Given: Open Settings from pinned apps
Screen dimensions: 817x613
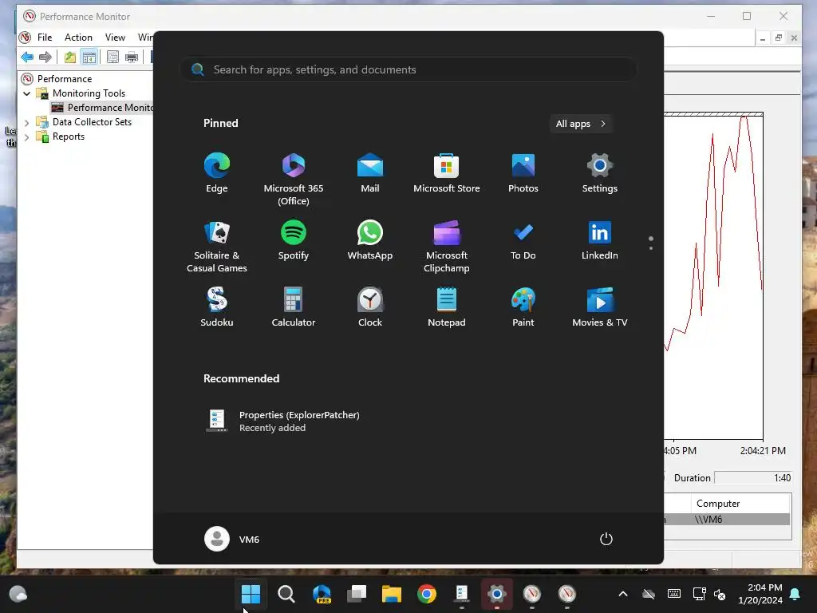Looking at the screenshot, I should pos(600,173).
